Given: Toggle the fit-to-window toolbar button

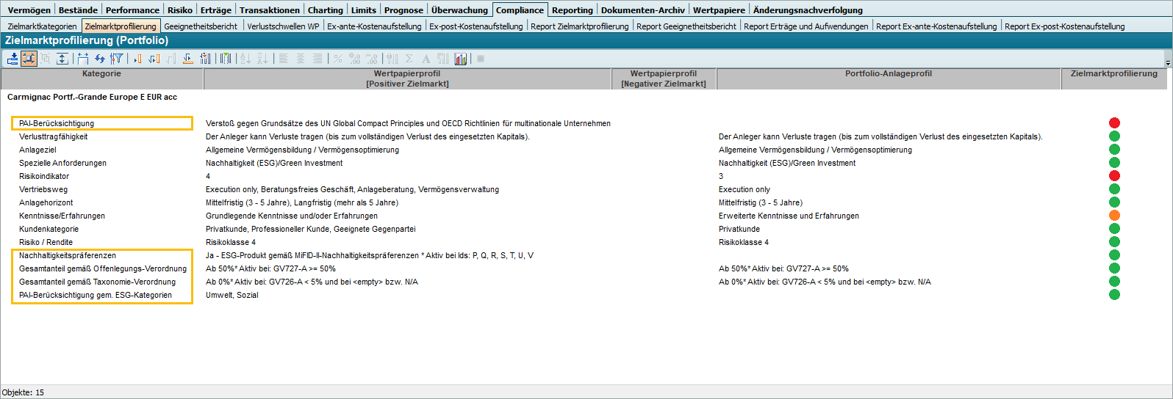Looking at the screenshot, I should click(29, 59).
